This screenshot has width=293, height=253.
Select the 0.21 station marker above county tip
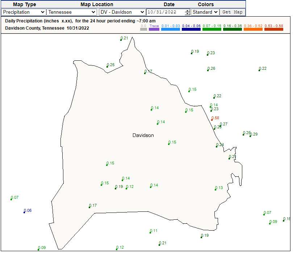coord(121,40)
